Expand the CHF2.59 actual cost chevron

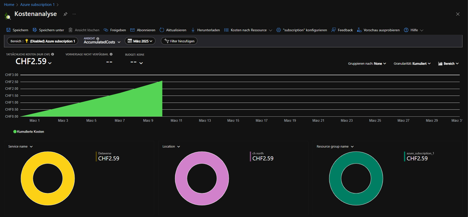[50, 63]
